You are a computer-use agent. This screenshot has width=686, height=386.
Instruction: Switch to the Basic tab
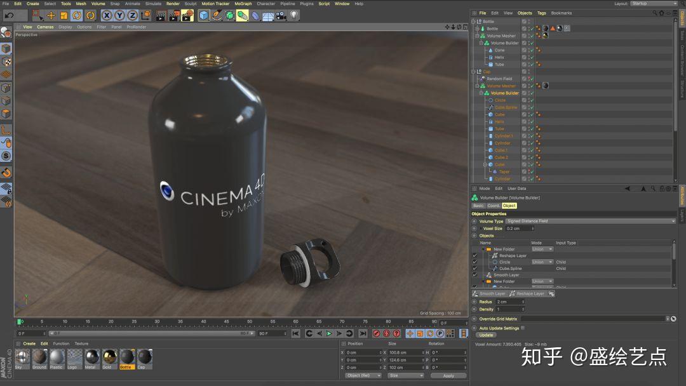(478, 206)
